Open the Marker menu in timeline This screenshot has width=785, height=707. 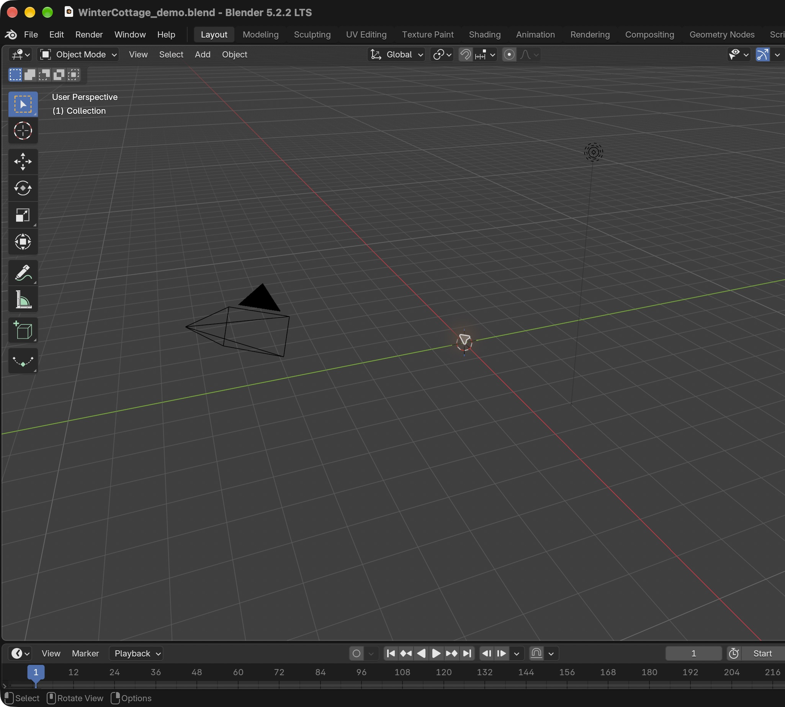tap(85, 653)
